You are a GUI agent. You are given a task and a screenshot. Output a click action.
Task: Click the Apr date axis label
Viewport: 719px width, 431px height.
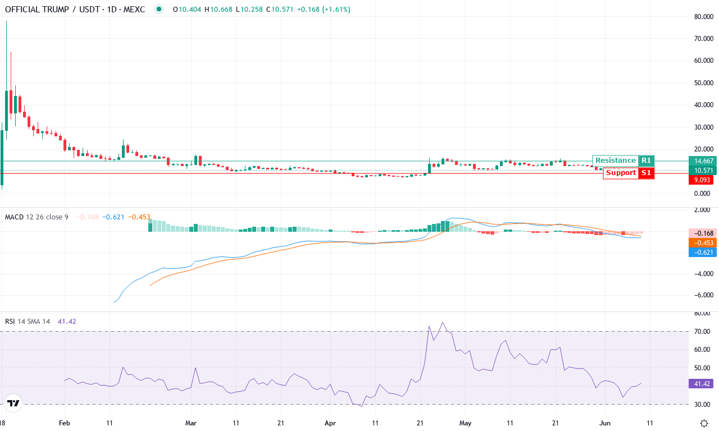point(330,423)
